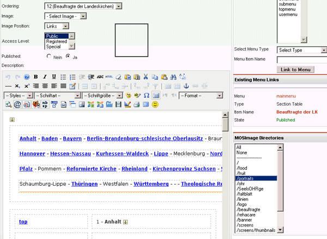Follow the Bayern link in the editor
327x239 pixels.
[x=72, y=139]
